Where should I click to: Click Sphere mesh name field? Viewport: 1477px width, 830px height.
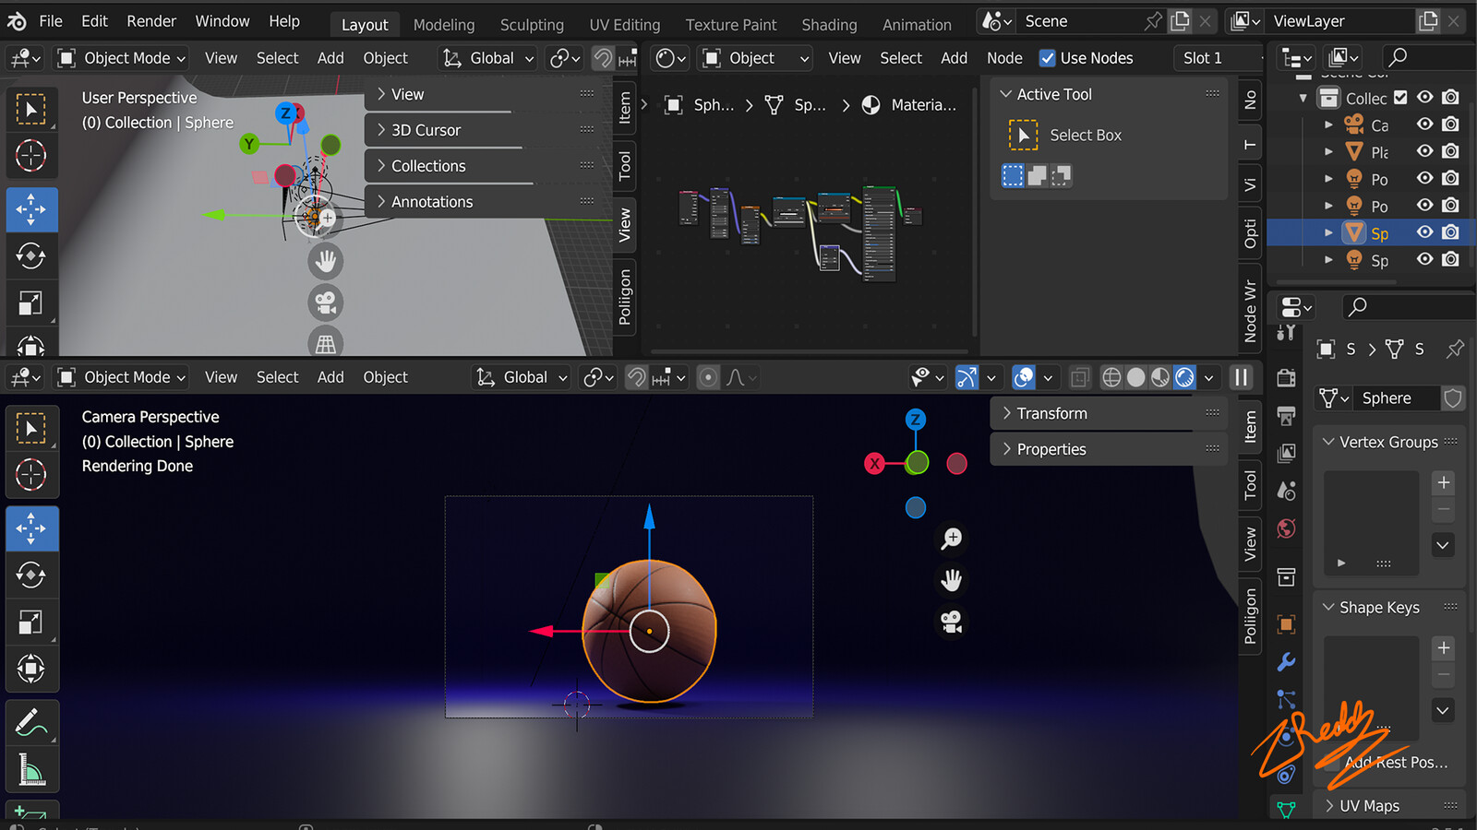(x=1395, y=398)
